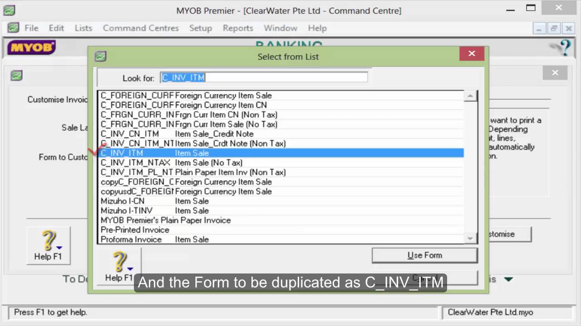Select the Proforma Invoice row
The width and height of the screenshot is (581, 326).
click(281, 239)
